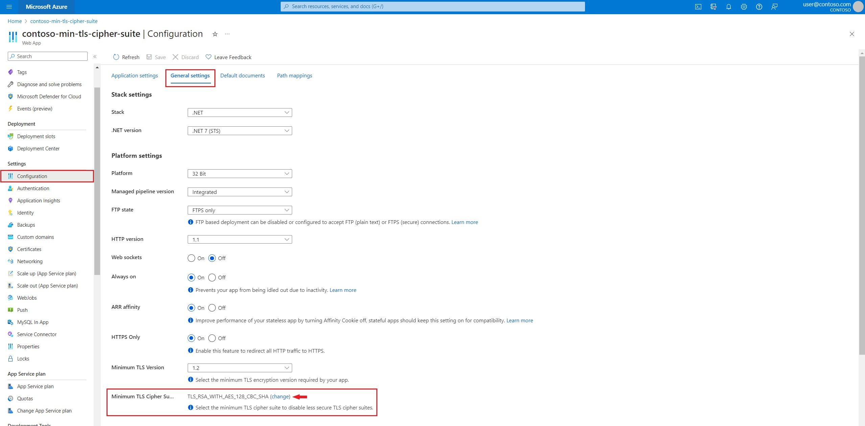
Task: Click the top resource search box
Action: (432, 6)
